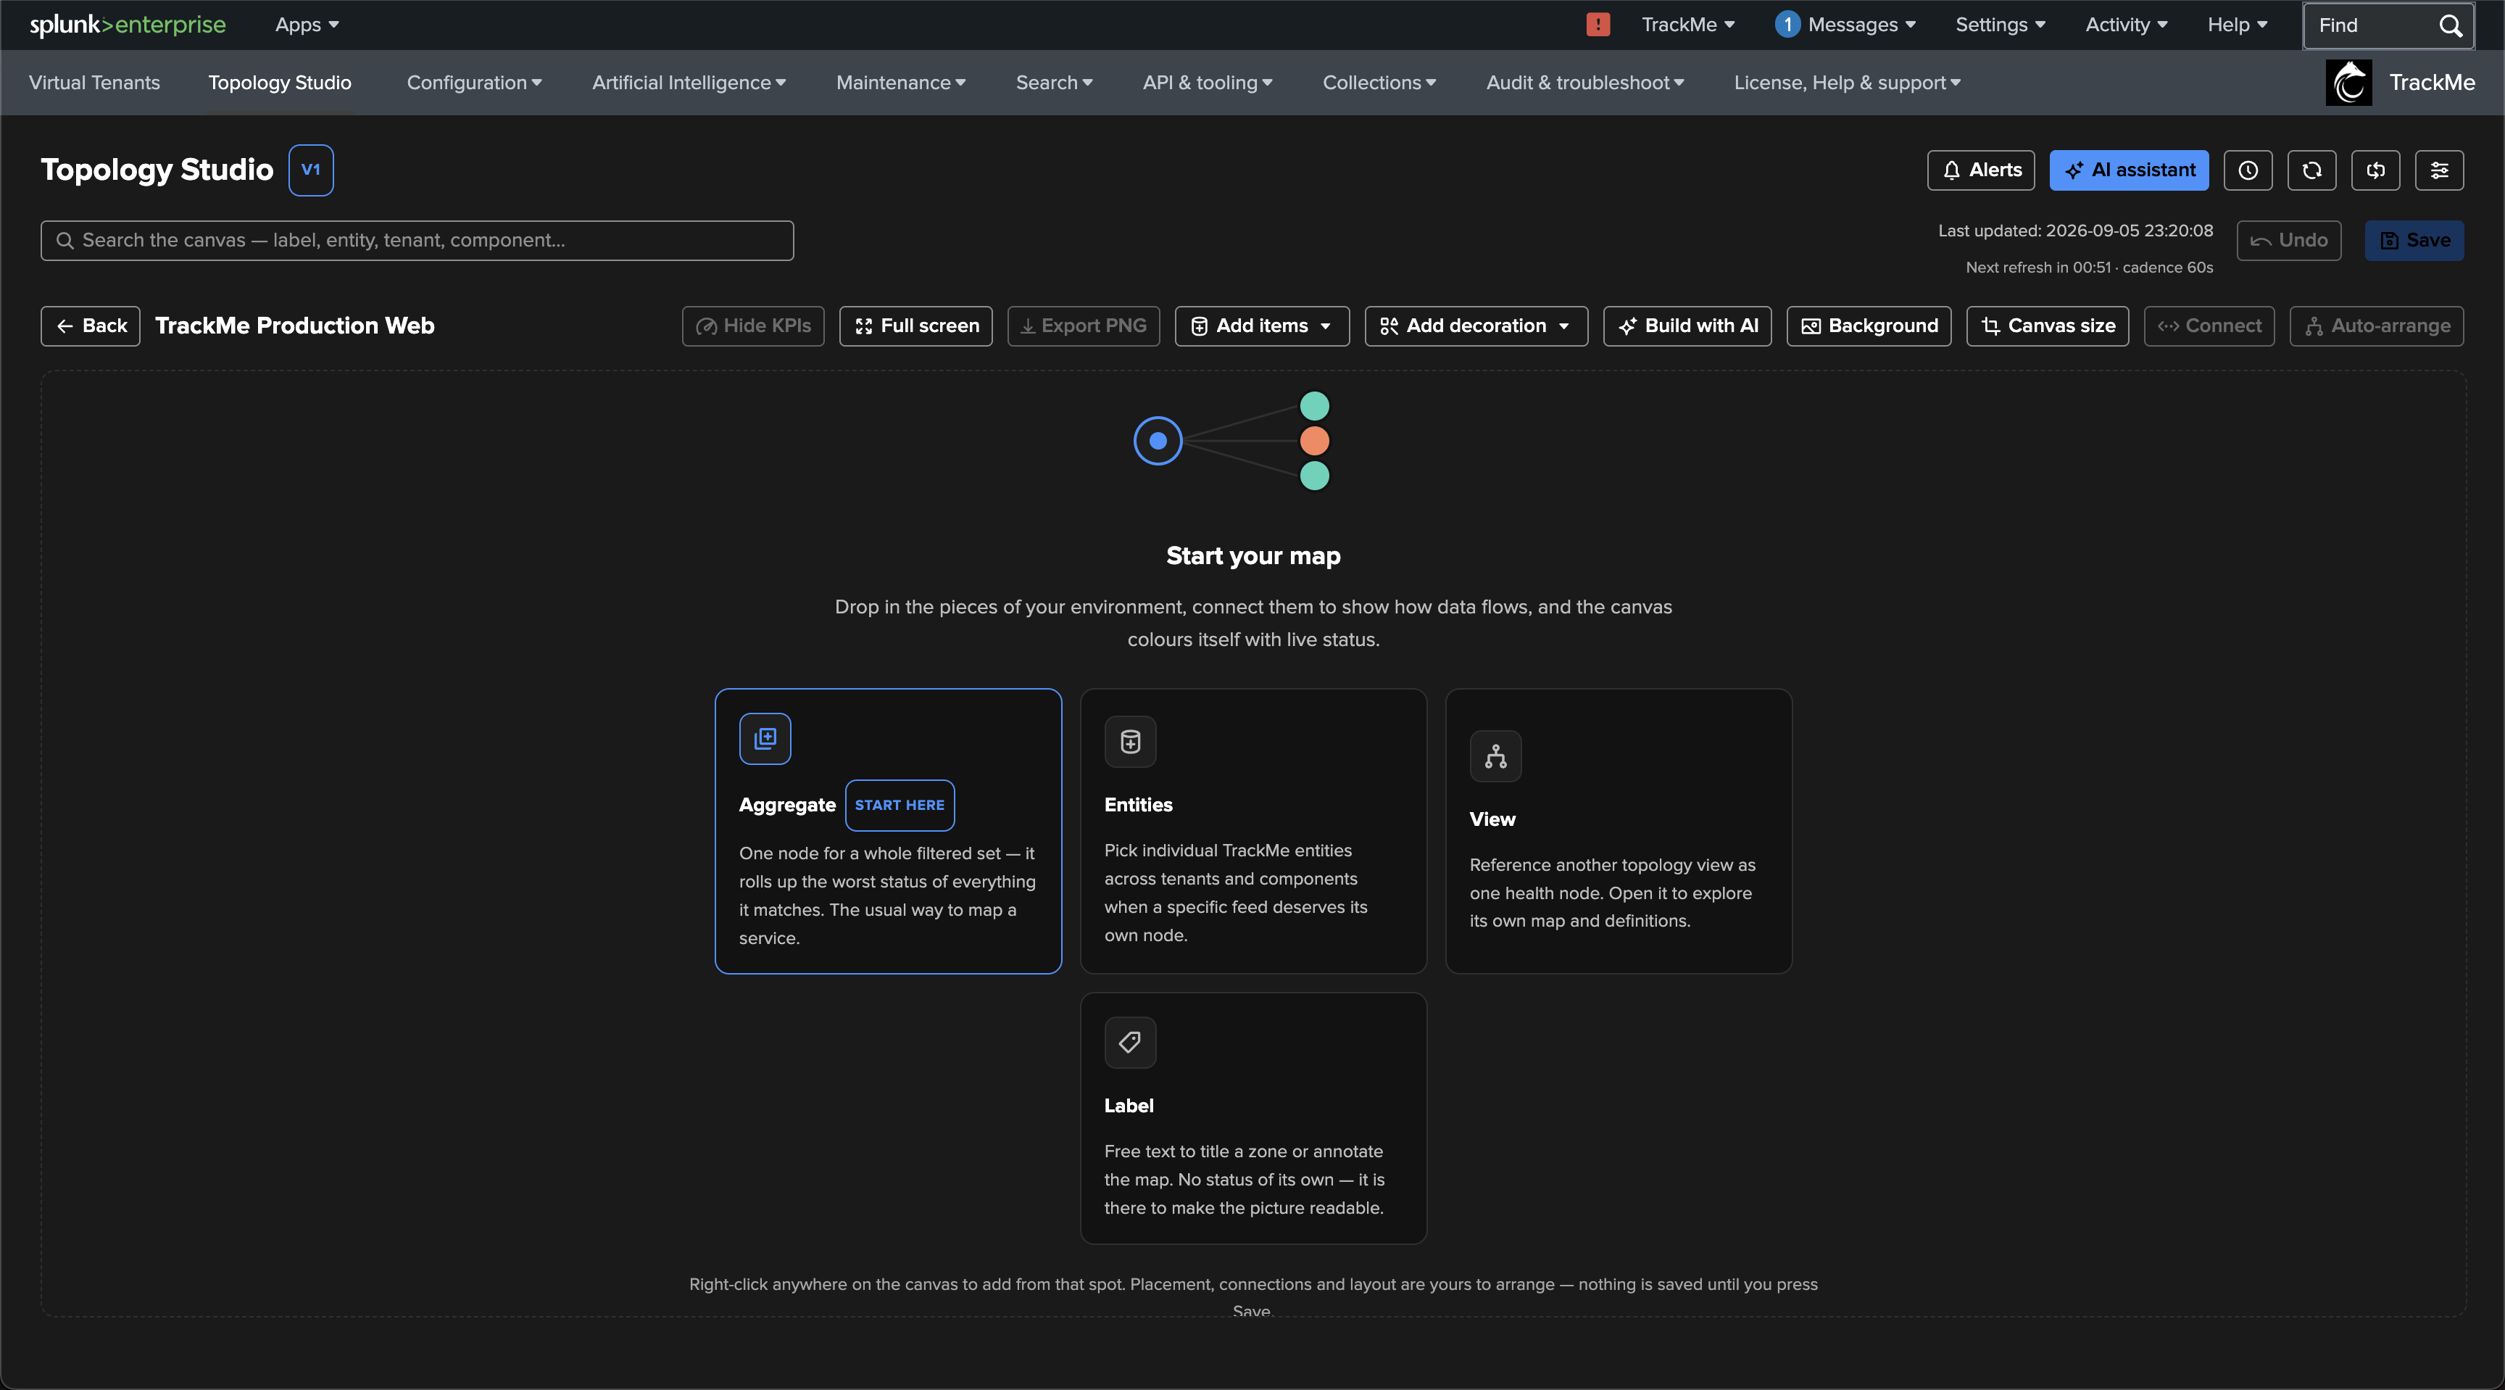2505x1390 pixels.
Task: Expand the Apps menu
Action: tap(307, 25)
